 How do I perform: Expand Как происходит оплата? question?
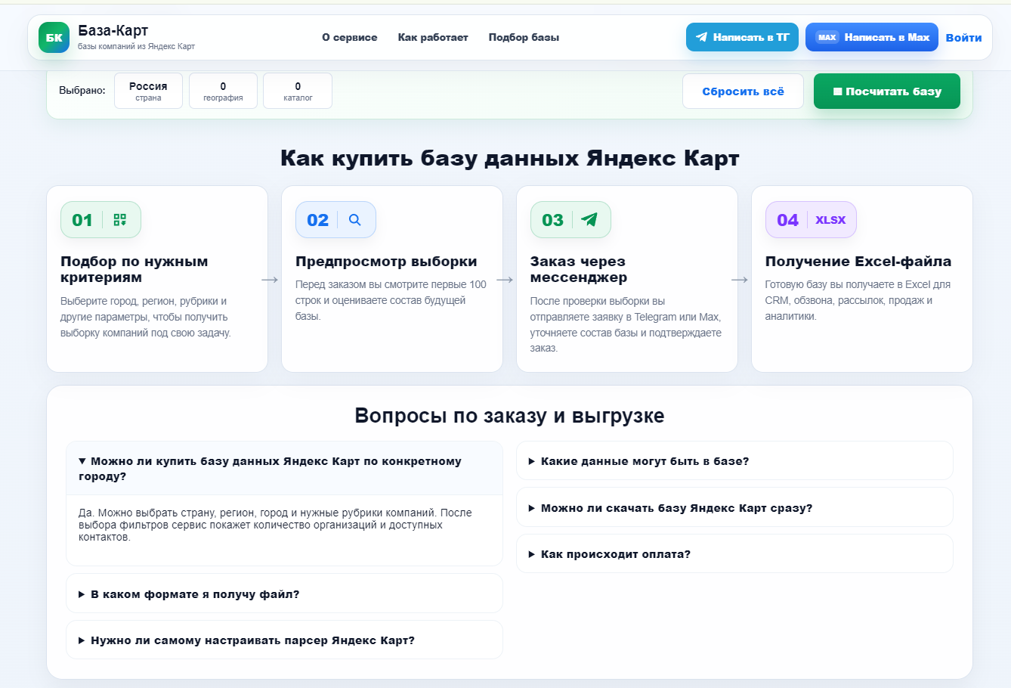click(734, 554)
